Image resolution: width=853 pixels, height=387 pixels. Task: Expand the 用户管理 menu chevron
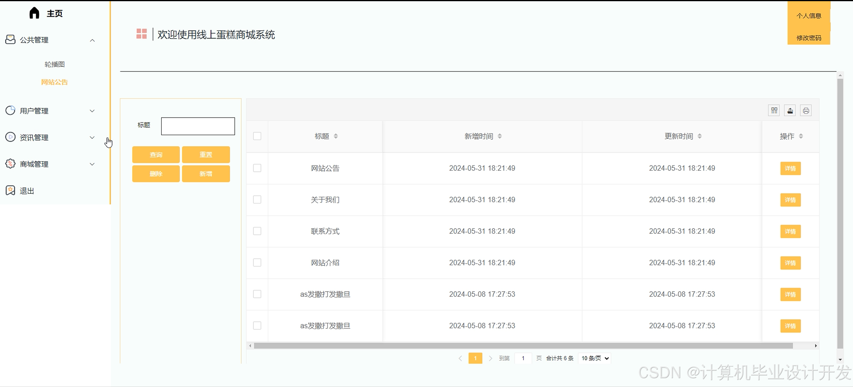pyautogui.click(x=92, y=111)
